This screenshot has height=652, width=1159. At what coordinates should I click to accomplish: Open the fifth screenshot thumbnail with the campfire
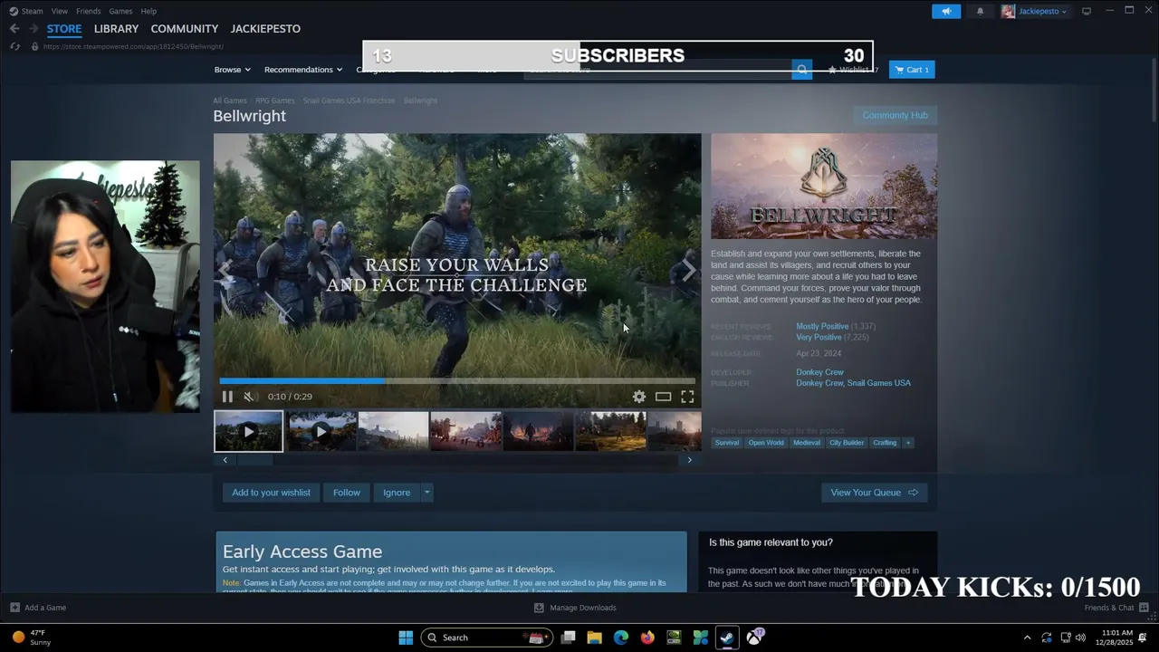tap(538, 432)
